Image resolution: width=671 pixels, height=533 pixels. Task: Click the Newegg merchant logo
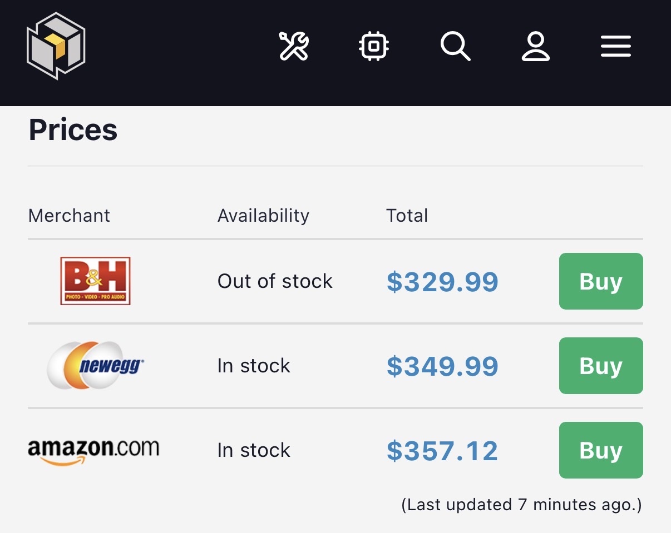click(96, 365)
